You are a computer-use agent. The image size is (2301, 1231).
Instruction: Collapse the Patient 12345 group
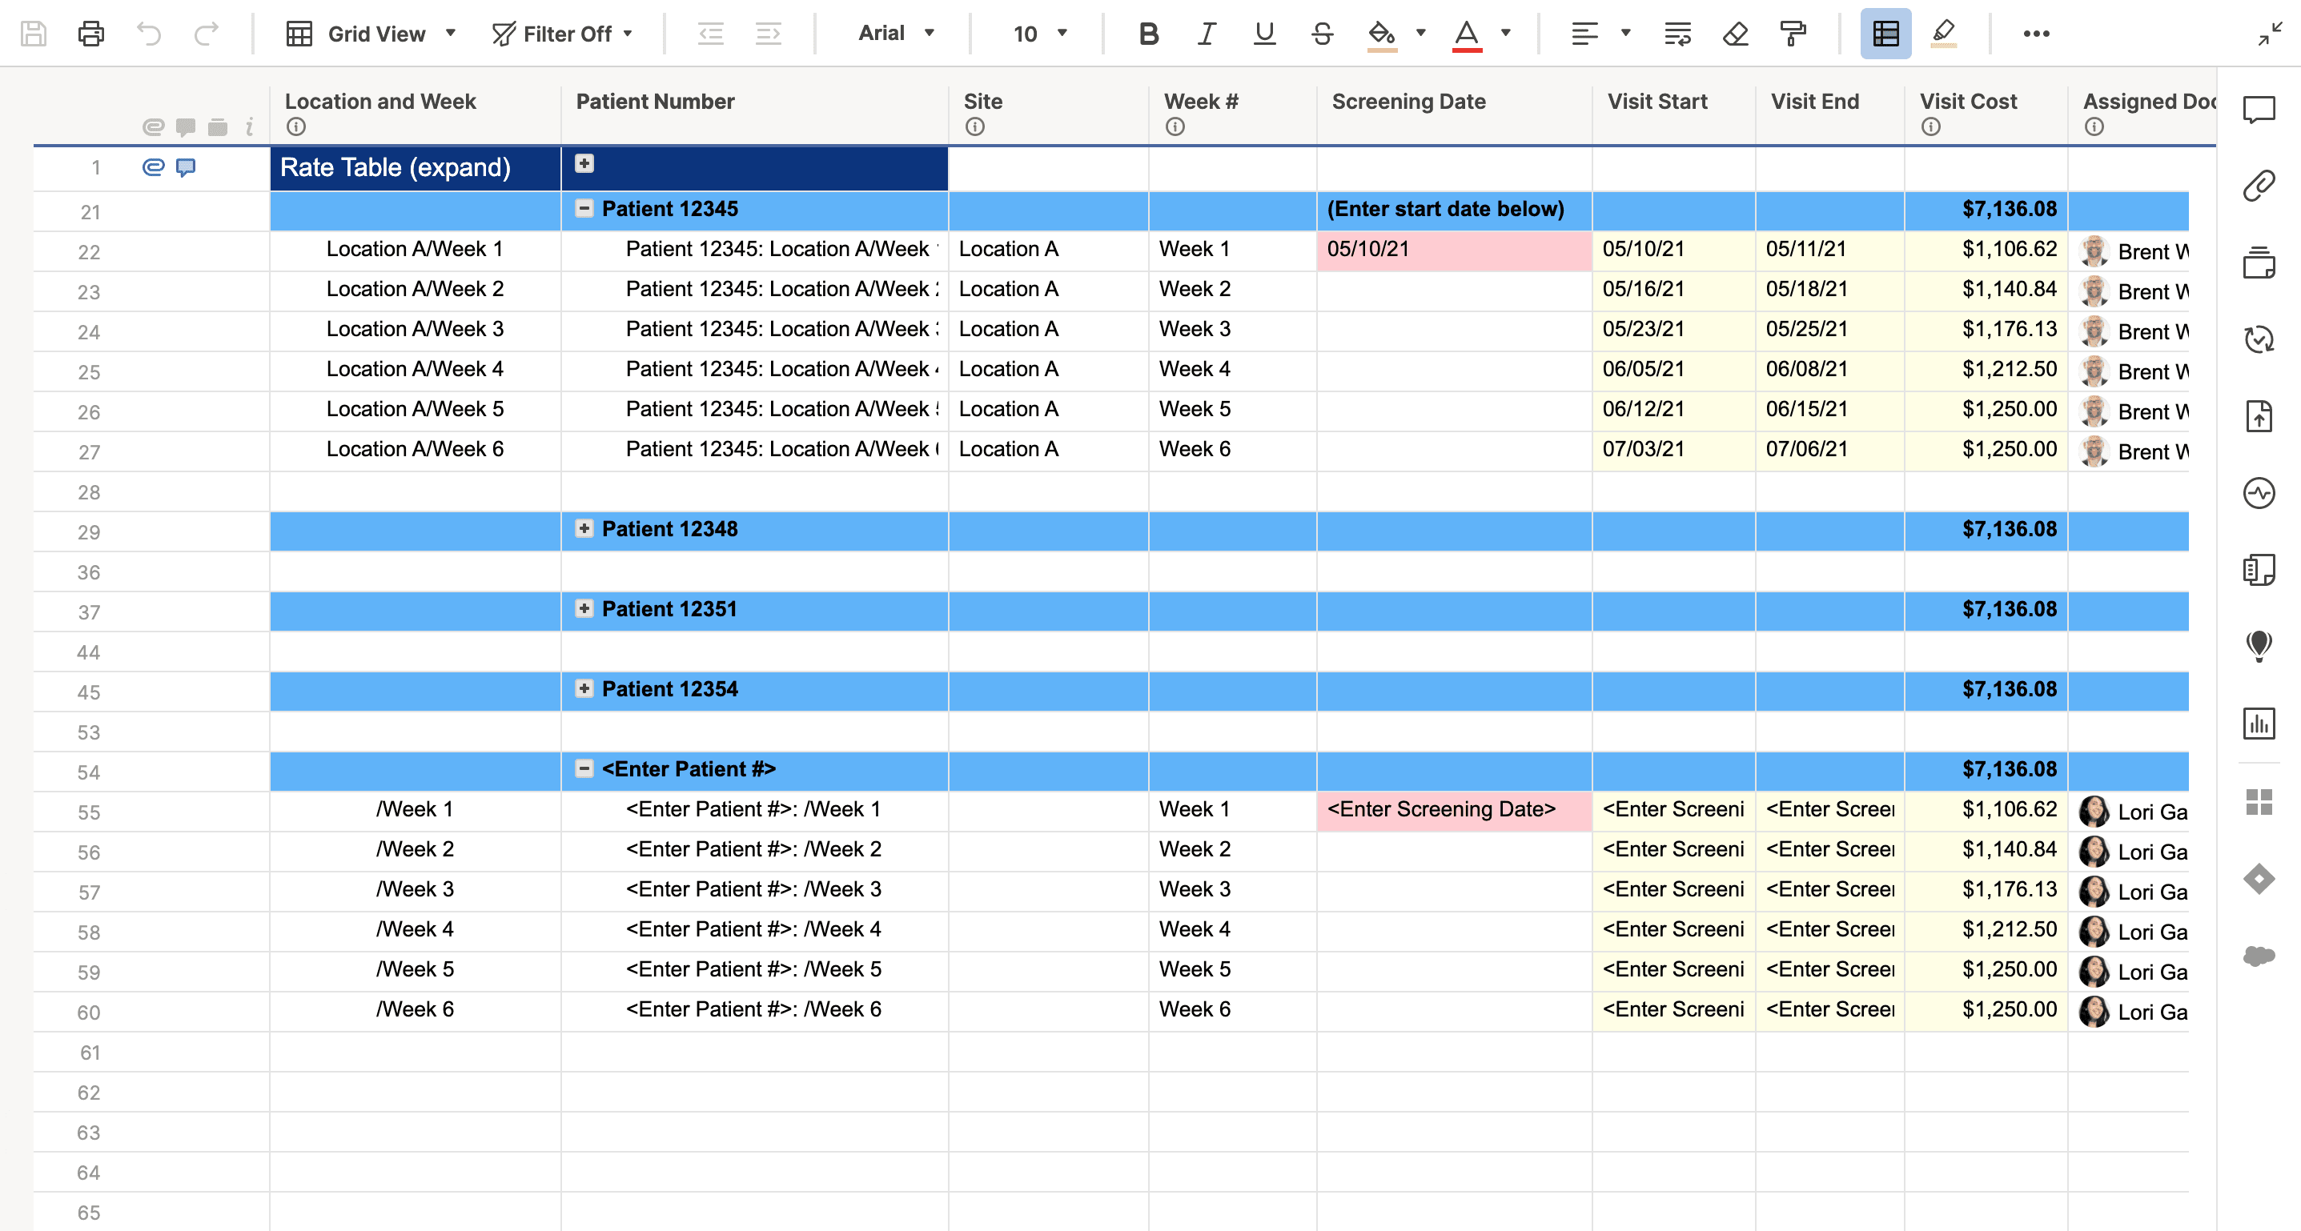[x=584, y=208]
